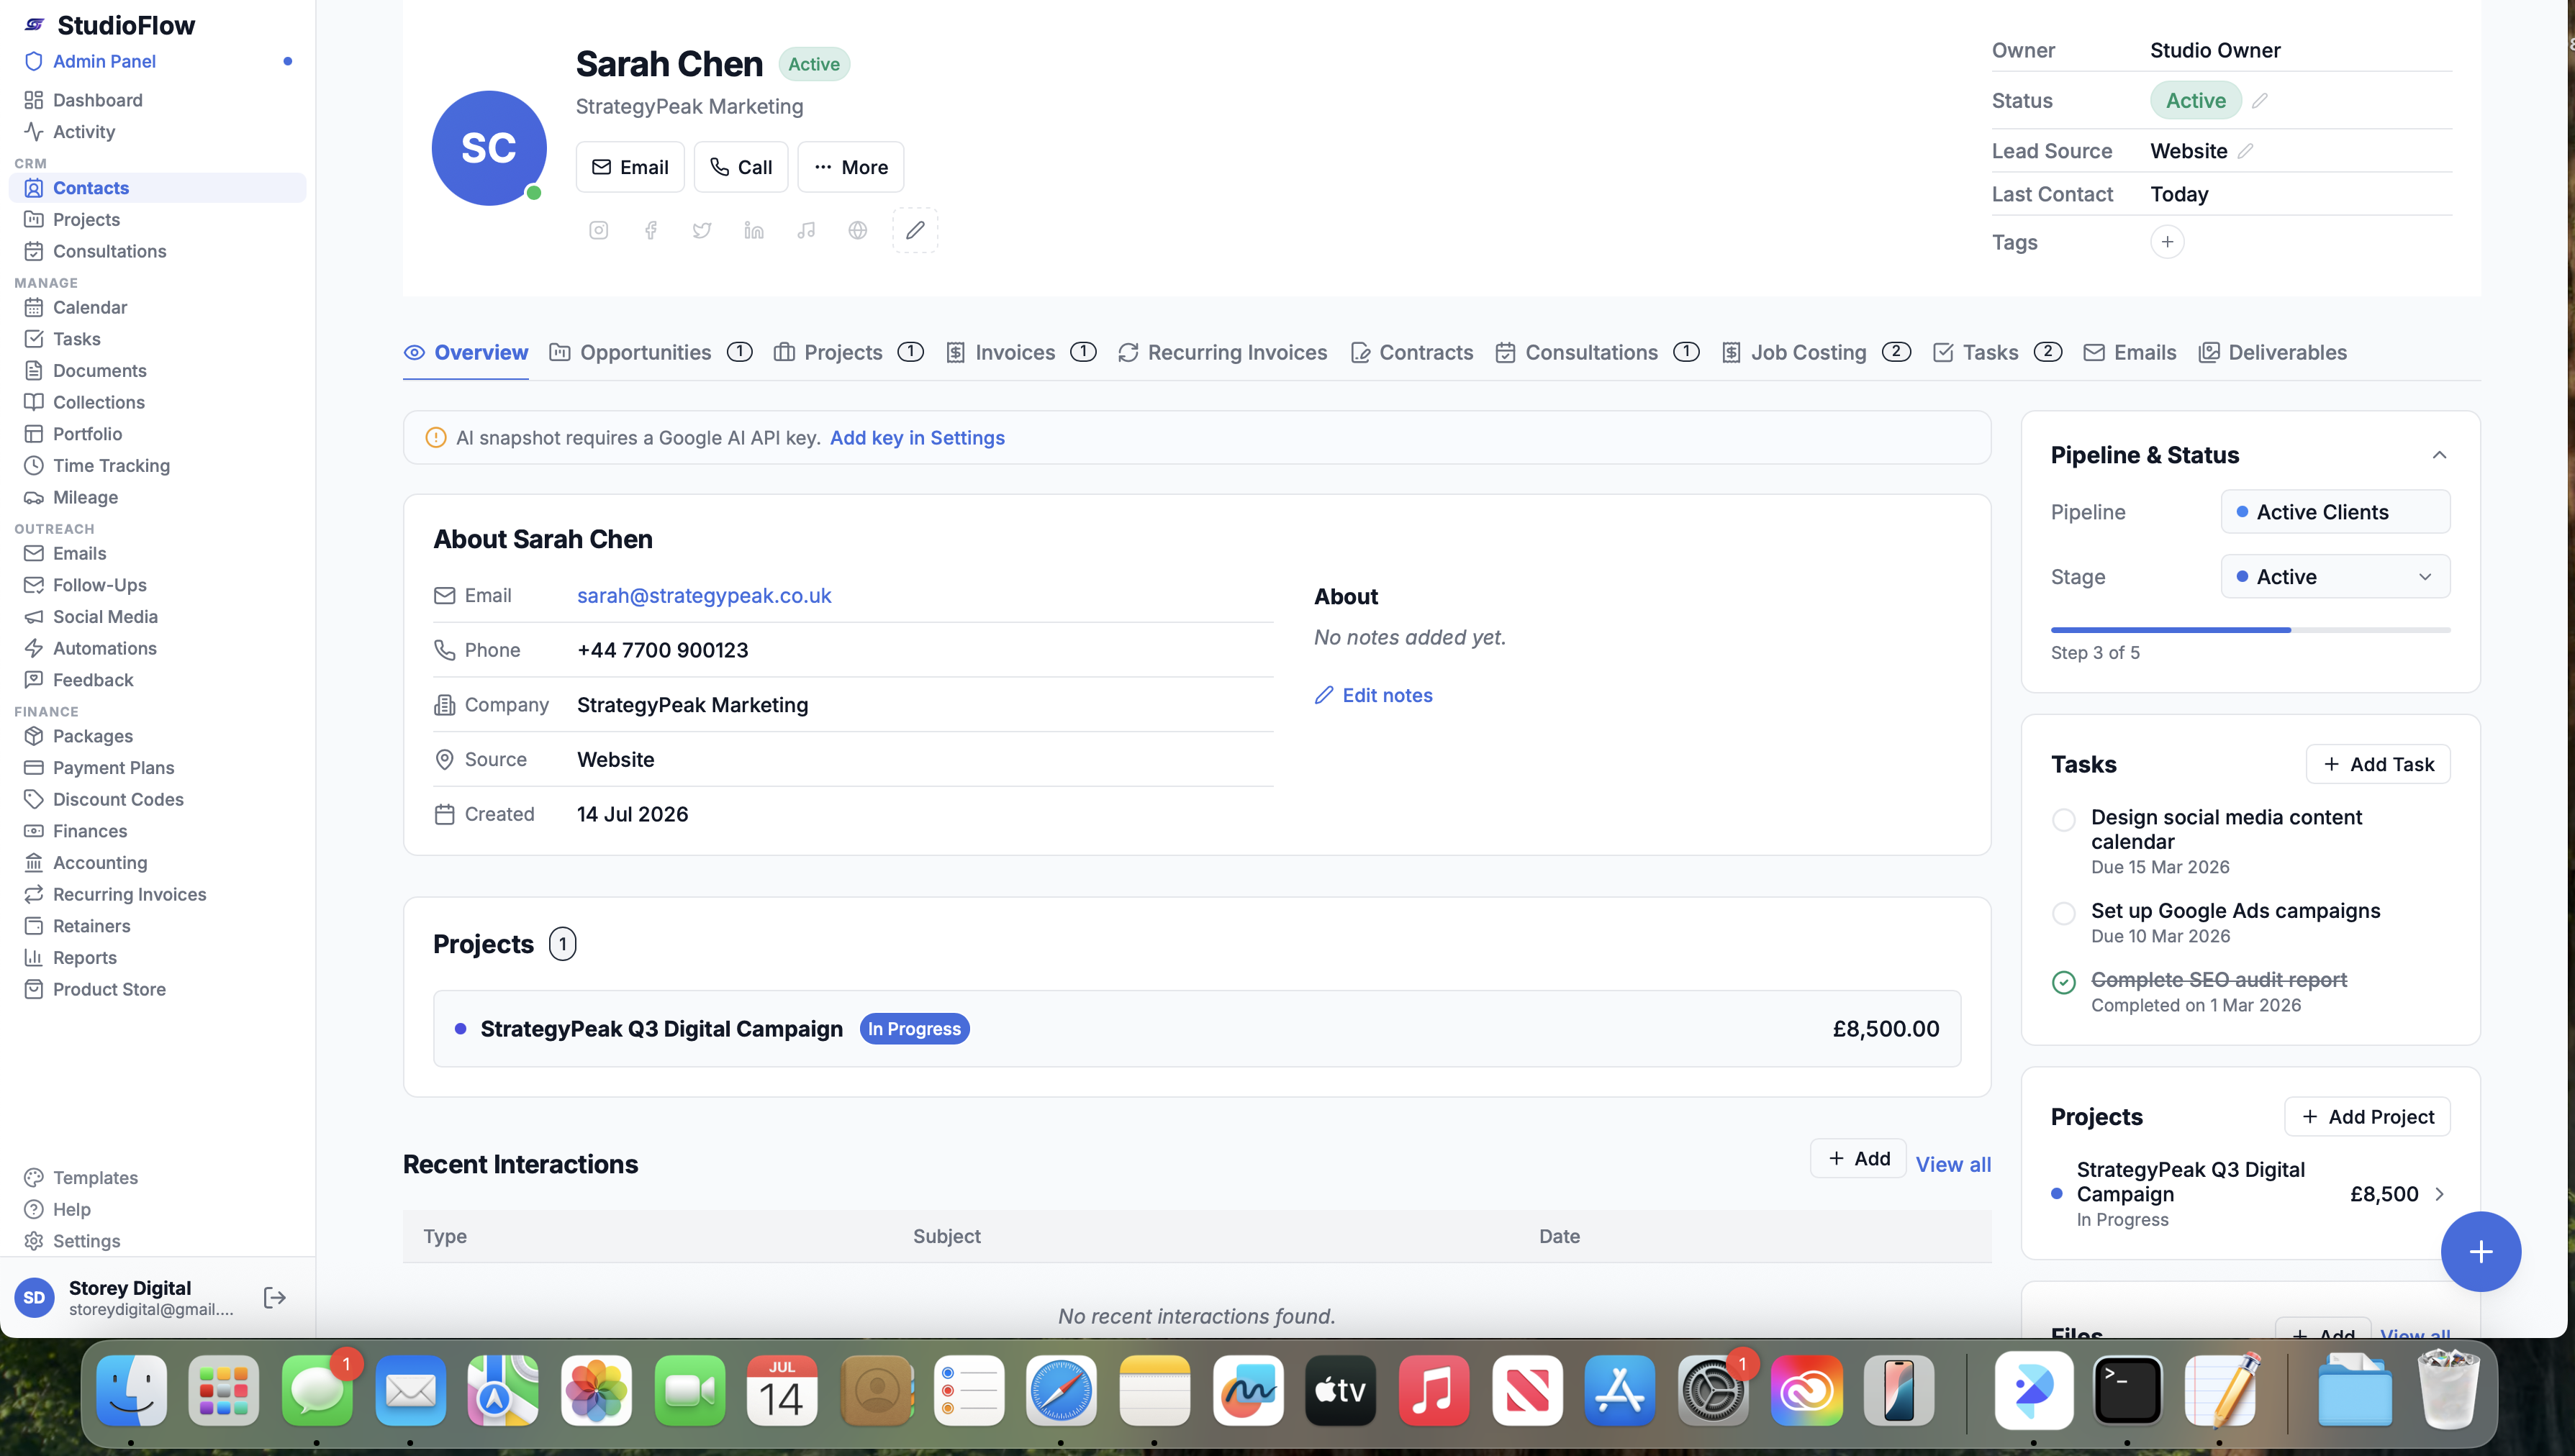Mark 'Design social media content calendar' task complete

[2063, 820]
